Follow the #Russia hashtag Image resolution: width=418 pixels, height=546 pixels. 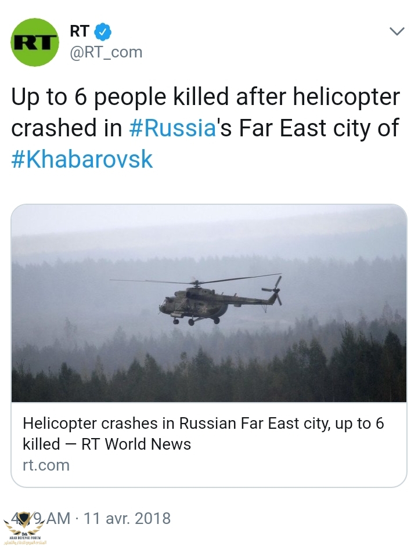coord(171,128)
